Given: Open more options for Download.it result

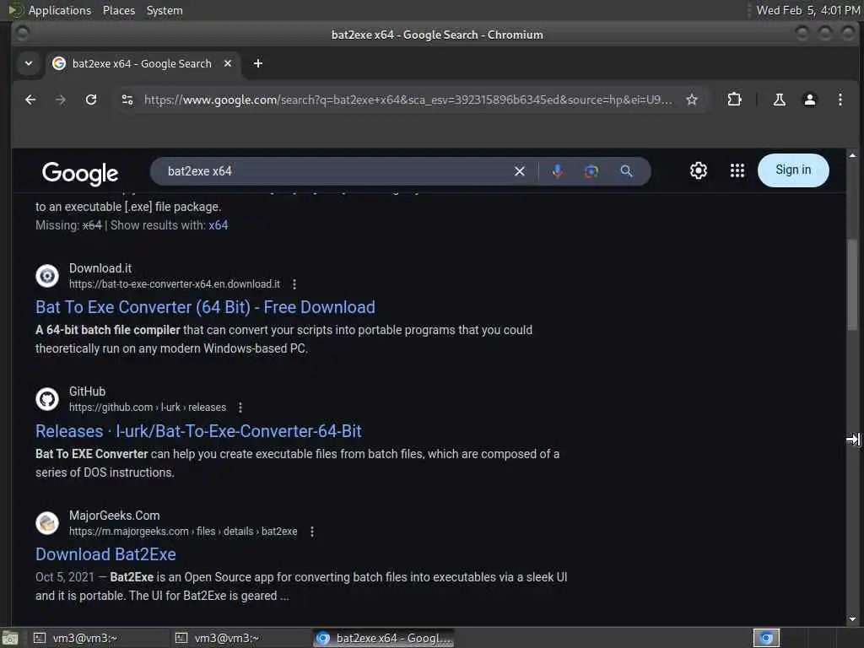Looking at the screenshot, I should (x=294, y=284).
